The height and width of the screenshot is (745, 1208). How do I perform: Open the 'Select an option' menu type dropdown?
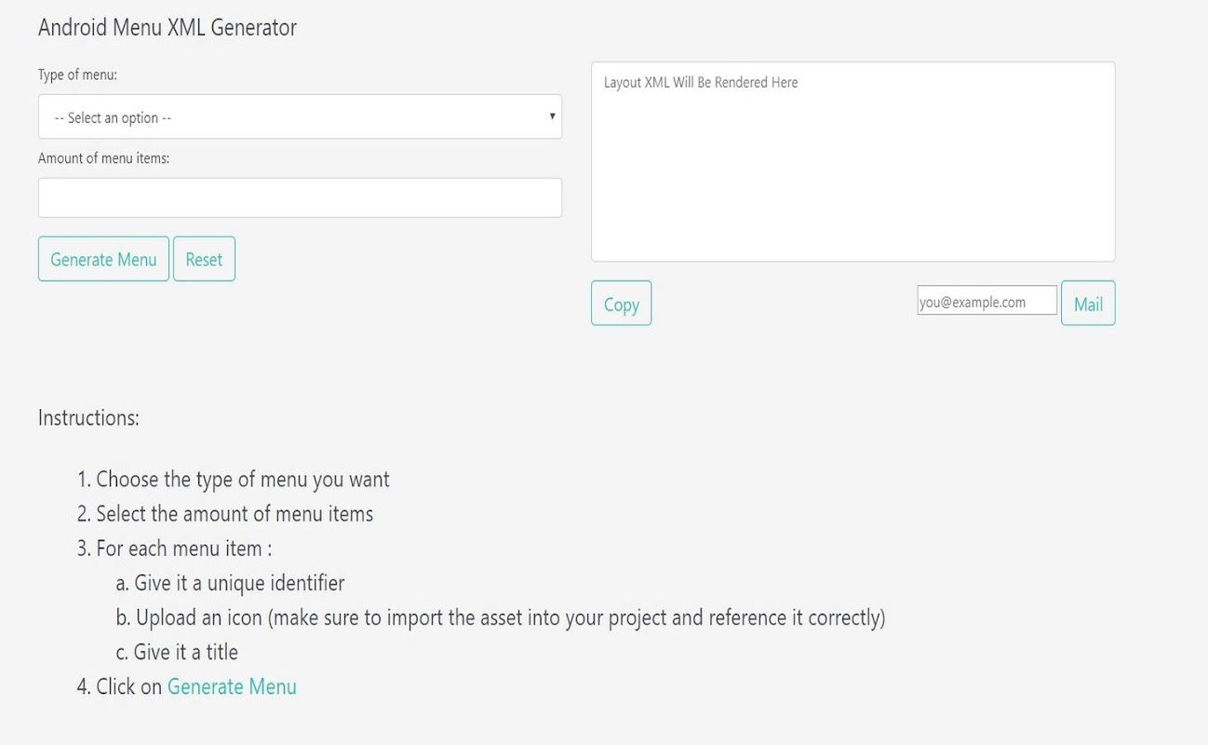(300, 117)
